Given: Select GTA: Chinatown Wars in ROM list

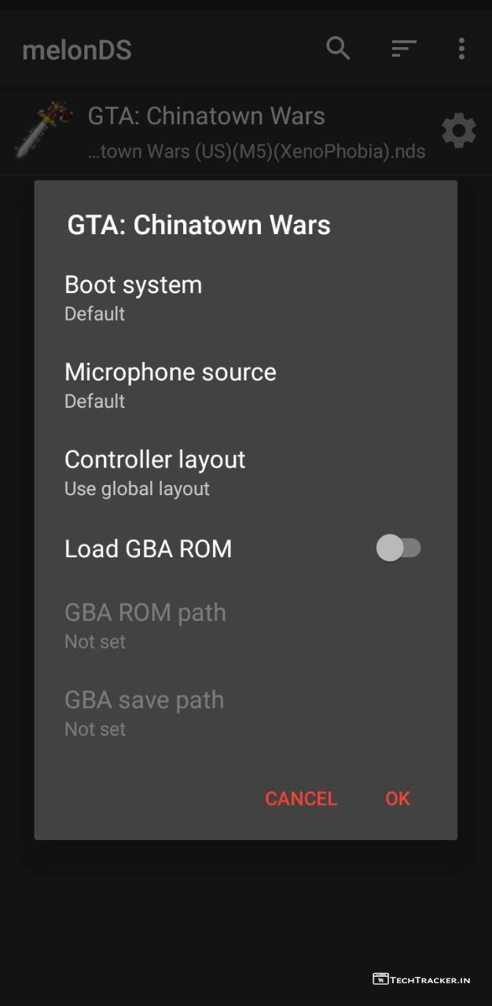Looking at the screenshot, I should coord(207,116).
